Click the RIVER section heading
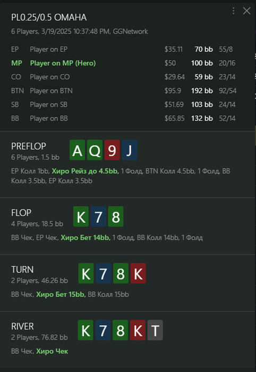The width and height of the screenshot is (256, 372). [x=22, y=326]
